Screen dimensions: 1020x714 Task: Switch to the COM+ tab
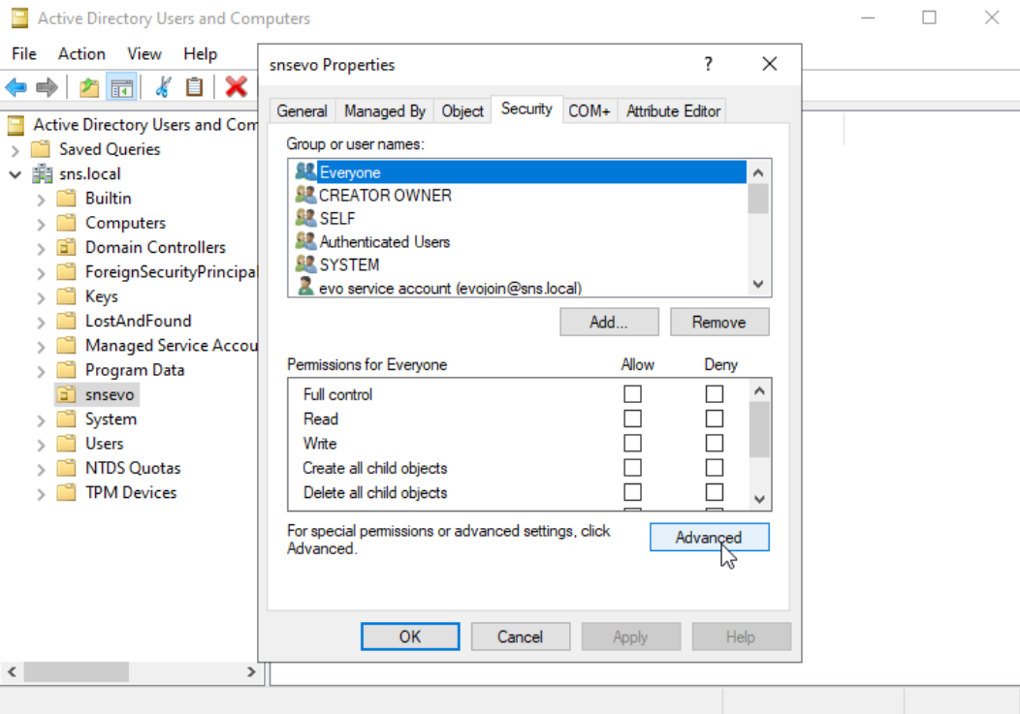pyautogui.click(x=589, y=111)
